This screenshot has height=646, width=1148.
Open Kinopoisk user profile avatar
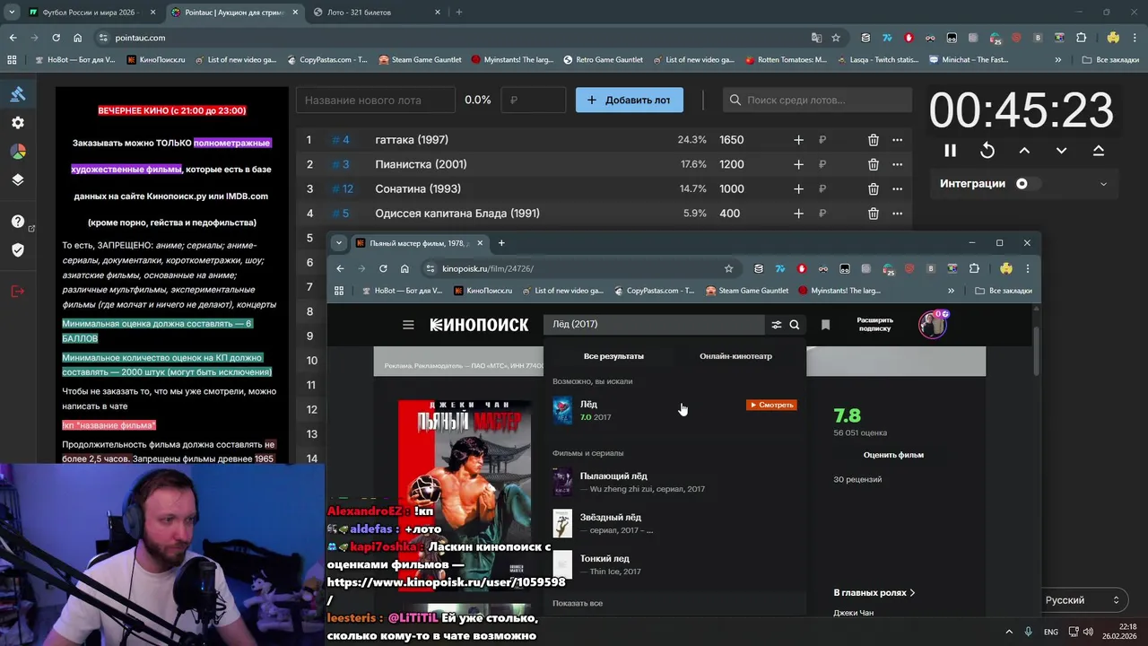(x=933, y=324)
